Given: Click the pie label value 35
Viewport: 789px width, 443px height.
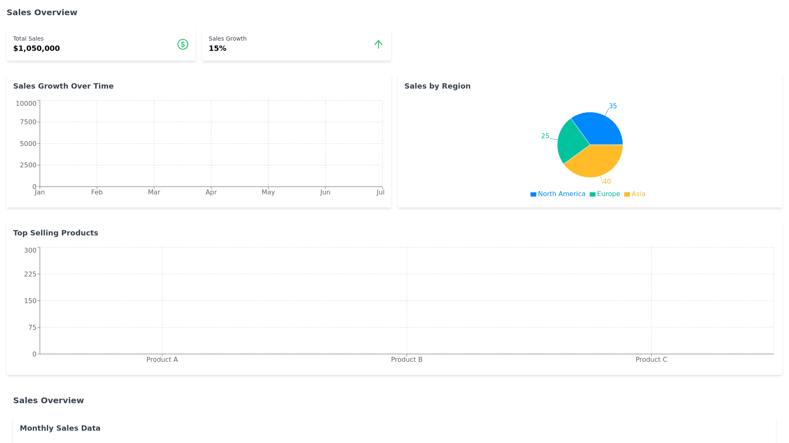Looking at the screenshot, I should (613, 106).
